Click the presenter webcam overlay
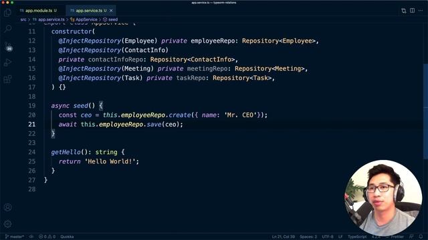 tap(383, 197)
